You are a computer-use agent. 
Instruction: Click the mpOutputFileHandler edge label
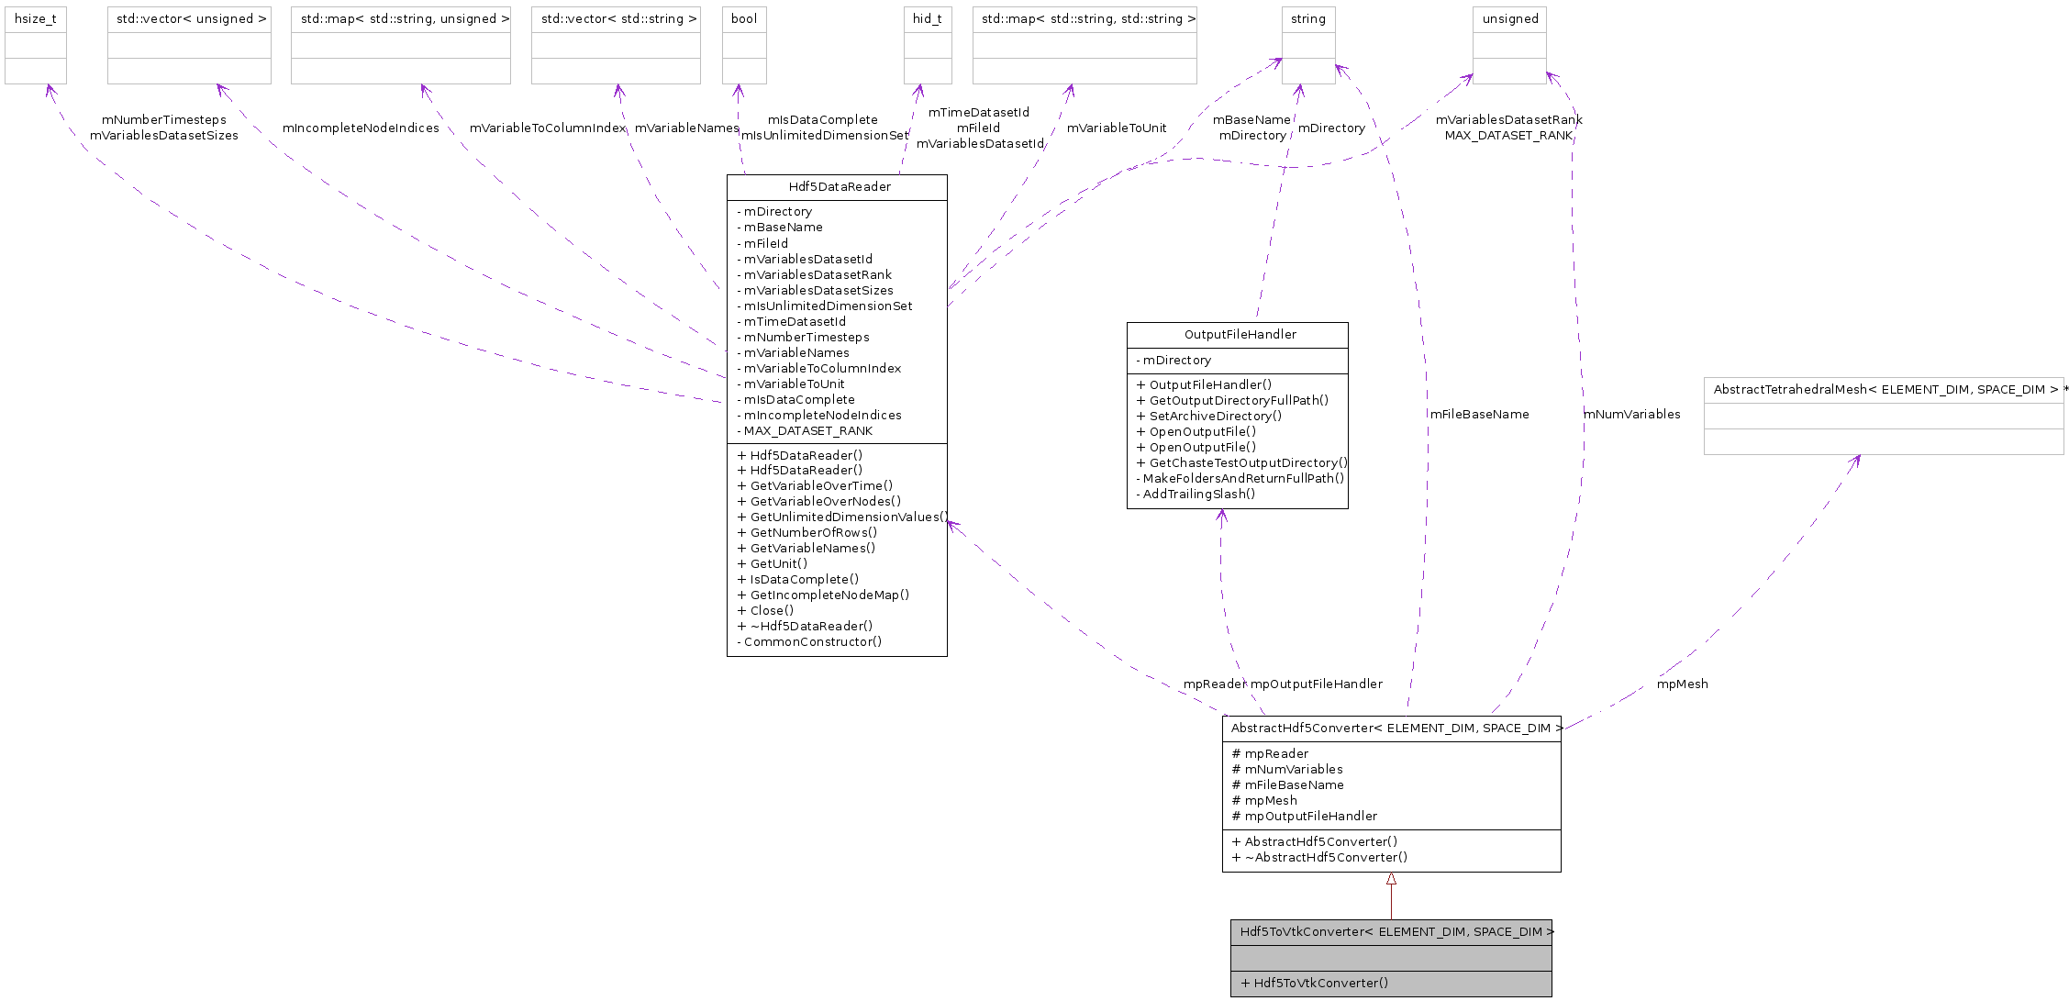1317,684
